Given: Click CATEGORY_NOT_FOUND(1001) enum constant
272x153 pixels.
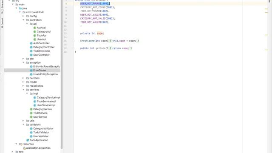Looking at the screenshot, I should [x=97, y=7].
